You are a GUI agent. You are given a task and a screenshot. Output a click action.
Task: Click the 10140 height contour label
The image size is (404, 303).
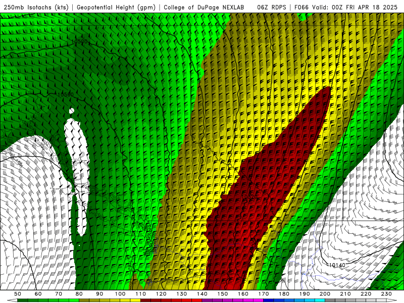(337, 265)
